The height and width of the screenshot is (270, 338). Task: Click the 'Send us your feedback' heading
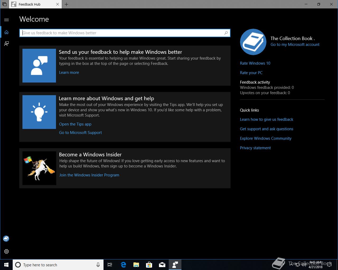(120, 52)
